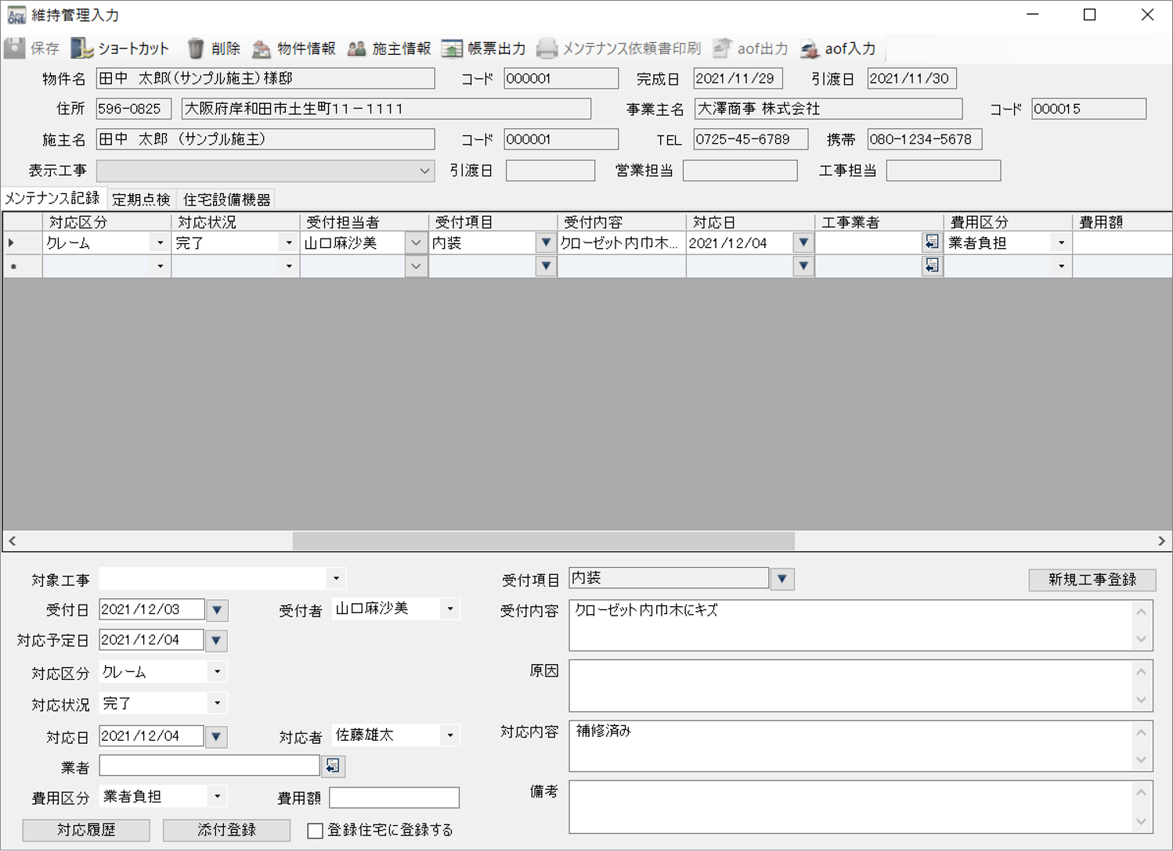
Task: Open the 受付日 date picker dropdown
Action: click(x=217, y=609)
